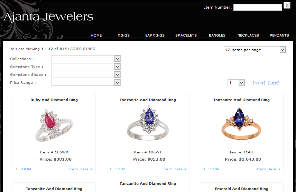Expand the Gemstone Type dropdown
296x192 pixels.
pos(86,67)
